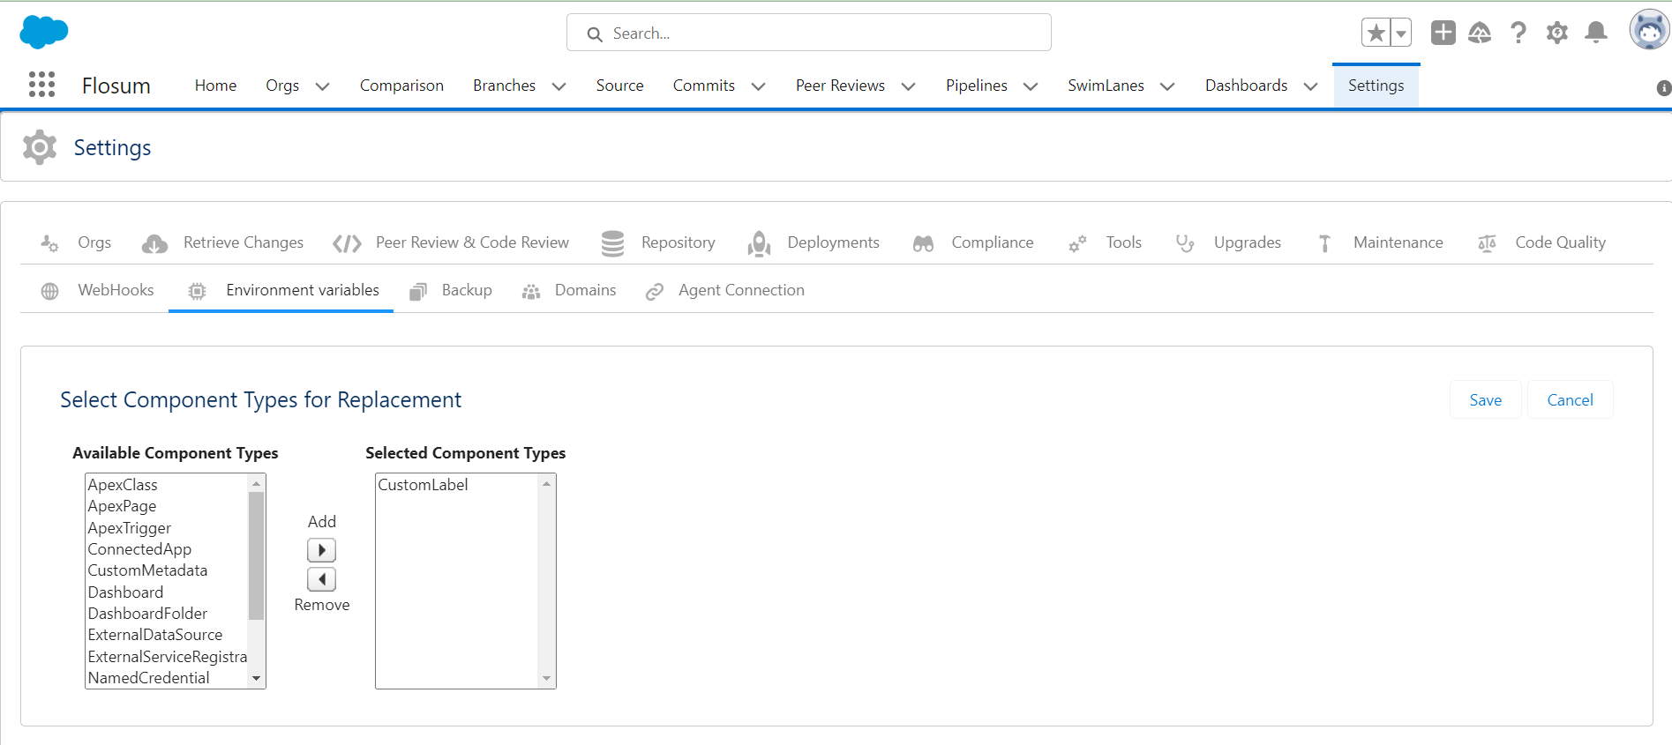Click the Add arrow button
Image resolution: width=1672 pixels, height=745 pixels.
click(x=321, y=550)
